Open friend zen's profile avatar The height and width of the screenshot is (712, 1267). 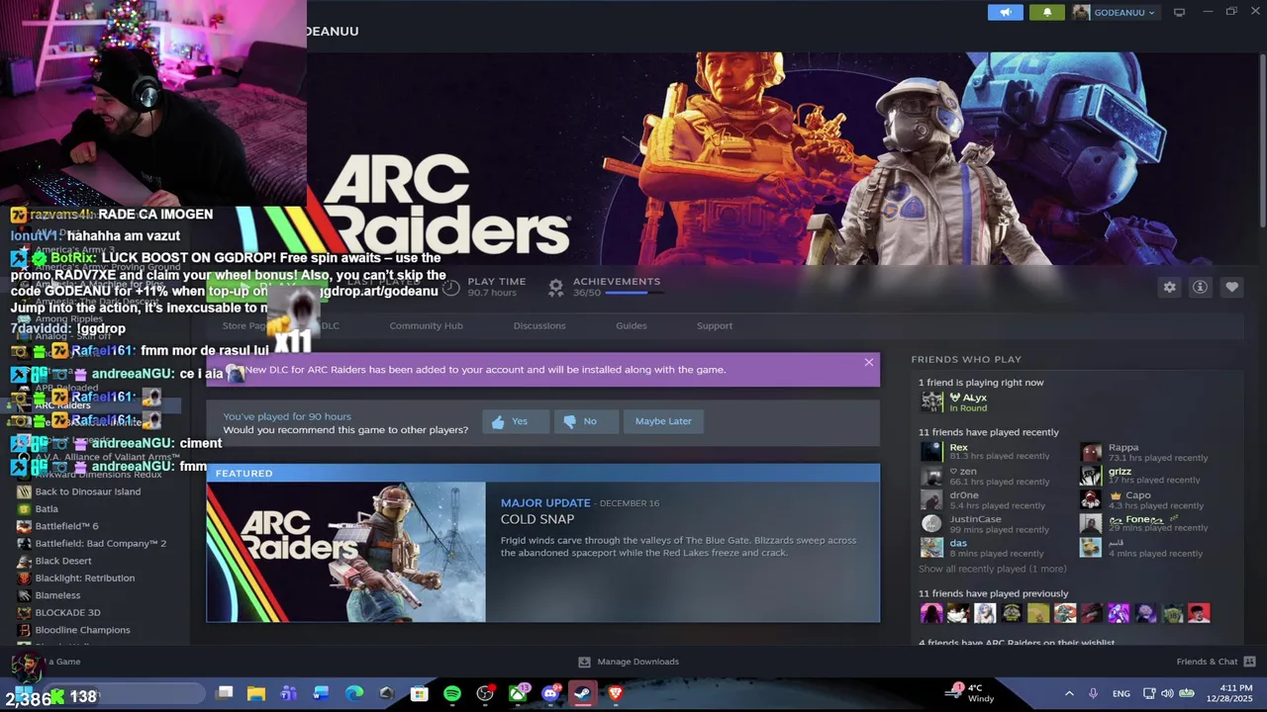pos(931,476)
